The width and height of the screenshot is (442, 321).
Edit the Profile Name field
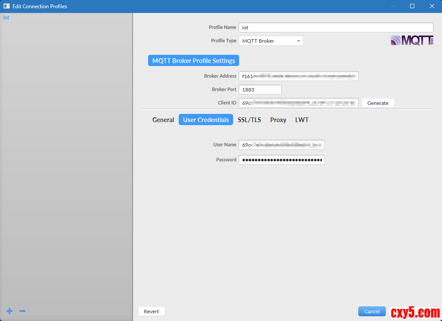tap(336, 27)
